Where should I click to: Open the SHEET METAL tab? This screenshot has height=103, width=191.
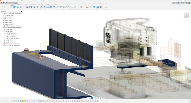click(x=33, y=5)
